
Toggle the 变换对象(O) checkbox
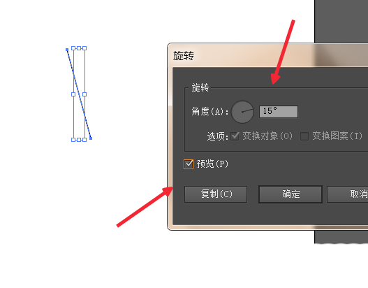235,136
